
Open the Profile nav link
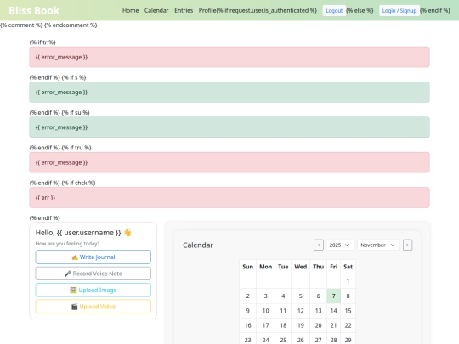click(207, 10)
